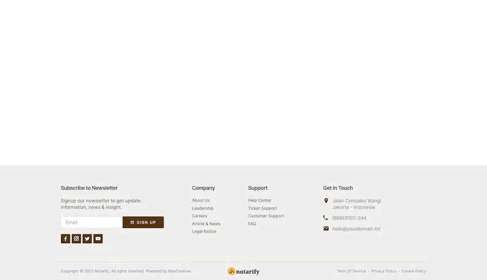Viewport: 487px width, 280px height.
Task: Open the Cookie Policy link
Action: pos(414,271)
